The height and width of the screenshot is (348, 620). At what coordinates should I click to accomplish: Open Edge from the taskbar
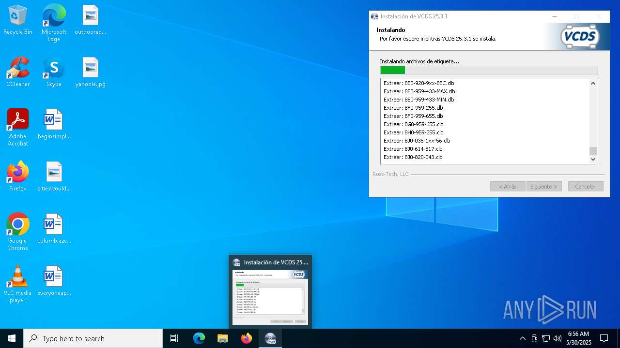[x=199, y=338]
